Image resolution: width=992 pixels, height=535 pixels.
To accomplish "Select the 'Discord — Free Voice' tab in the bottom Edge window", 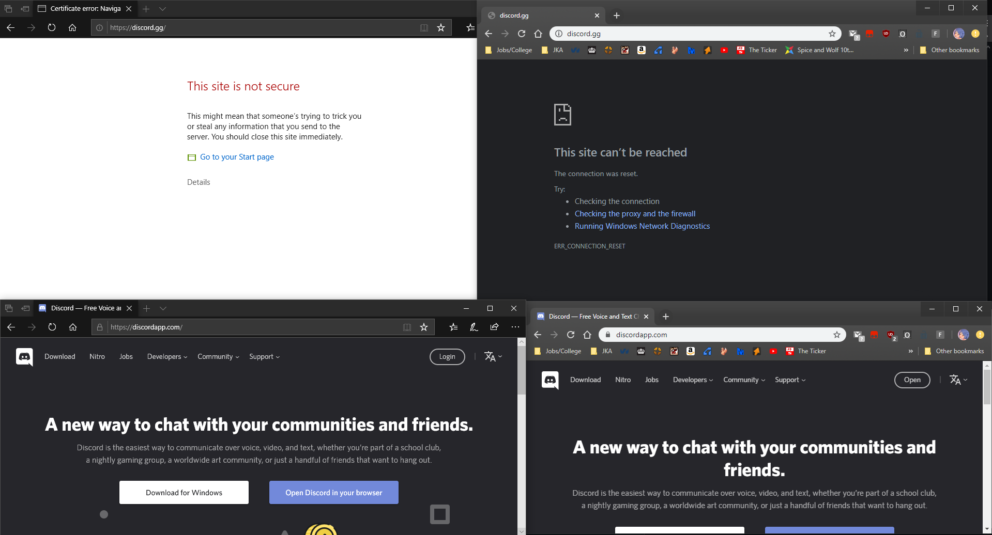I will tap(86, 308).
